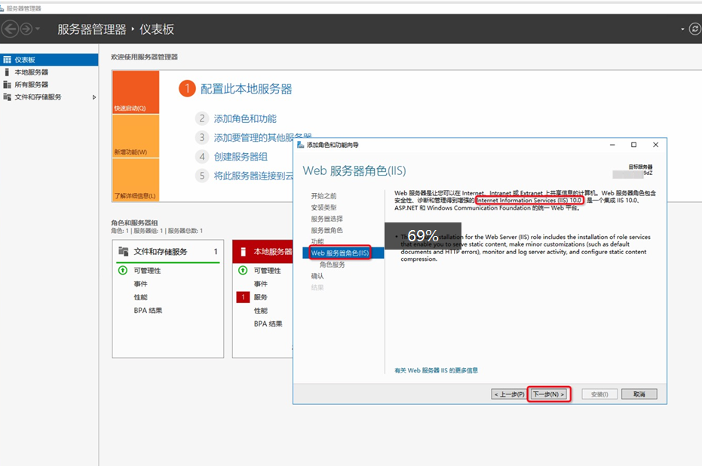The height and width of the screenshot is (466, 702).
Task: Click the 取消 button in wizard
Action: [639, 394]
